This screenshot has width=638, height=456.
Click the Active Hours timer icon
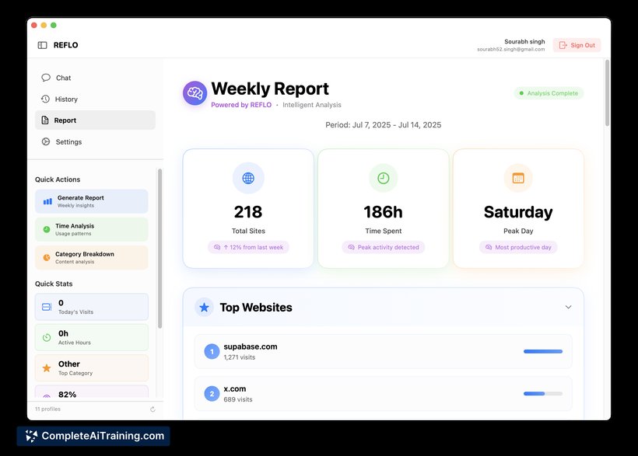[47, 337]
